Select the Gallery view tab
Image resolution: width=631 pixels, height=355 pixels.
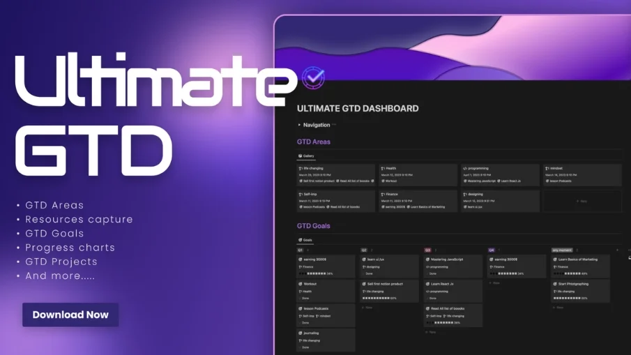306,156
